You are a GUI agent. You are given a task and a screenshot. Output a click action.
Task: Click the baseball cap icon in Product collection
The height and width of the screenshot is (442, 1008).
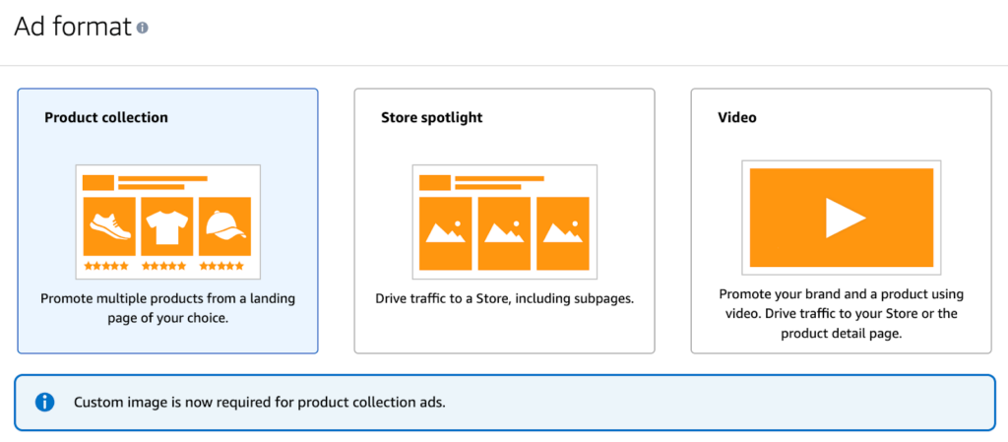pos(224,225)
